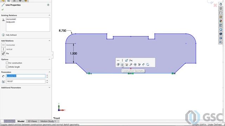
Task: Accept Line Properties with green checkmark
Action: tap(2, 9)
